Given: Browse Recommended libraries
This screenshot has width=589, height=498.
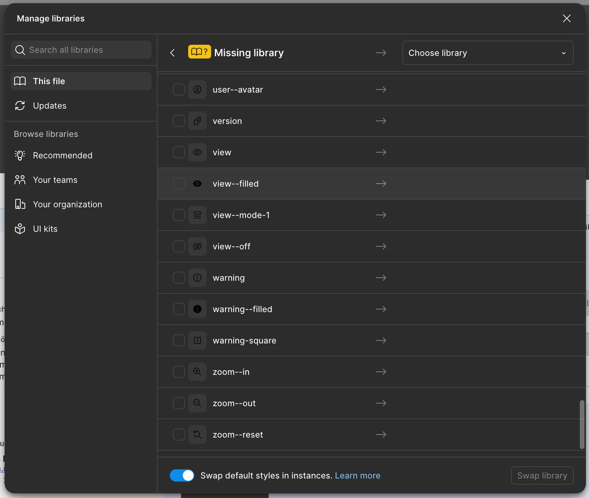Looking at the screenshot, I should pos(81,155).
